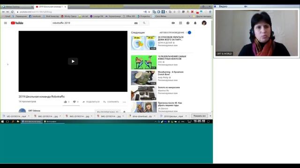Open the notifications bell in YouTube header

point(195,23)
